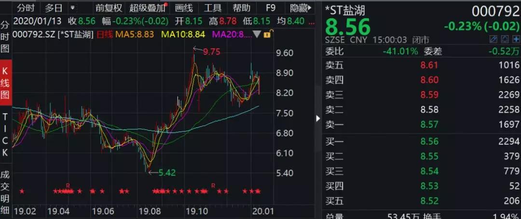Screen dimensions: 521x219
Task: Click the stock name *ST盐湖 in quote panel
Action: click(x=344, y=10)
